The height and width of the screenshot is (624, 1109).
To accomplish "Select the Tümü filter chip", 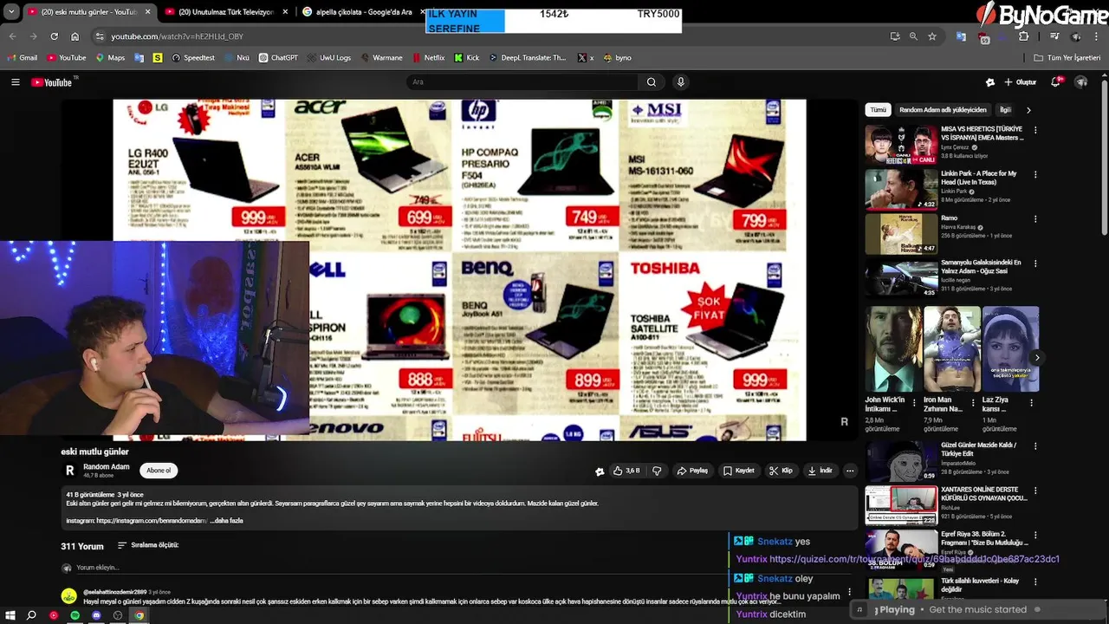I will (879, 110).
